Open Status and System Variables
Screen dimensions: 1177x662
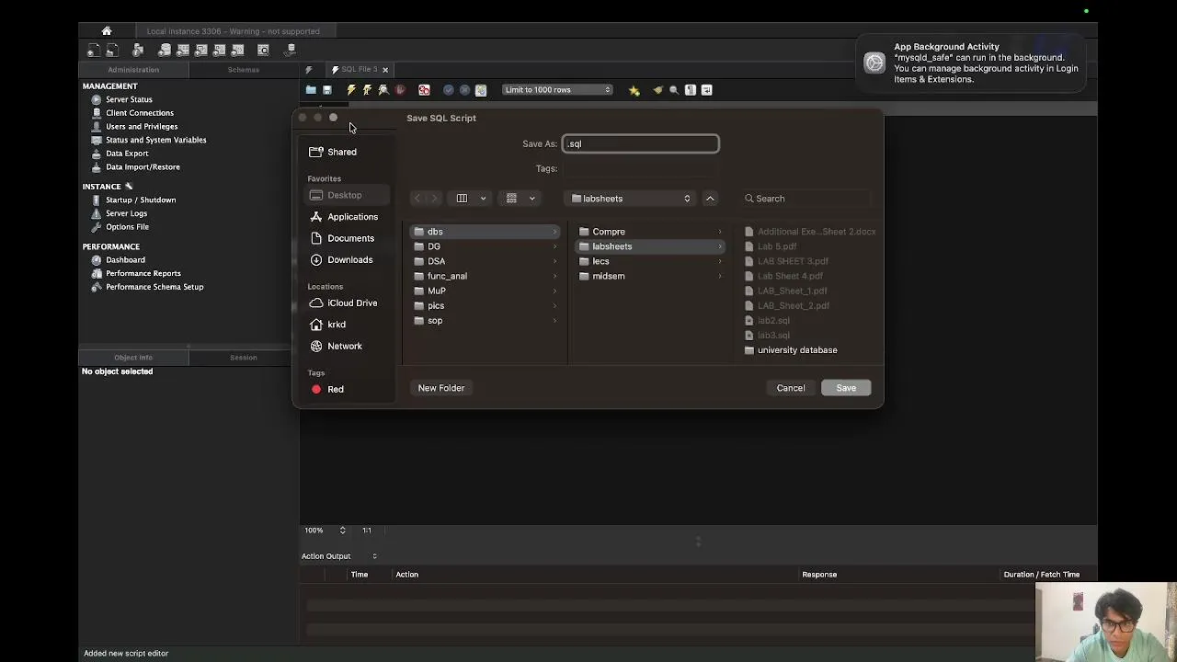(155, 140)
